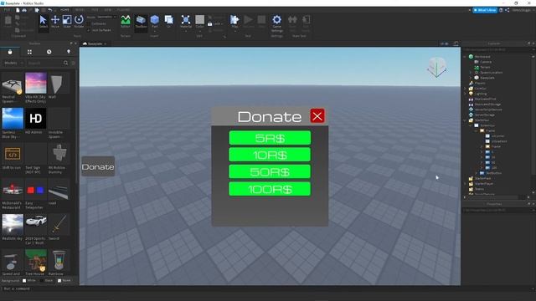Image resolution: width=536 pixels, height=301 pixels.
Task: Open the Toolbox Creations tab
Action: click(x=69, y=52)
